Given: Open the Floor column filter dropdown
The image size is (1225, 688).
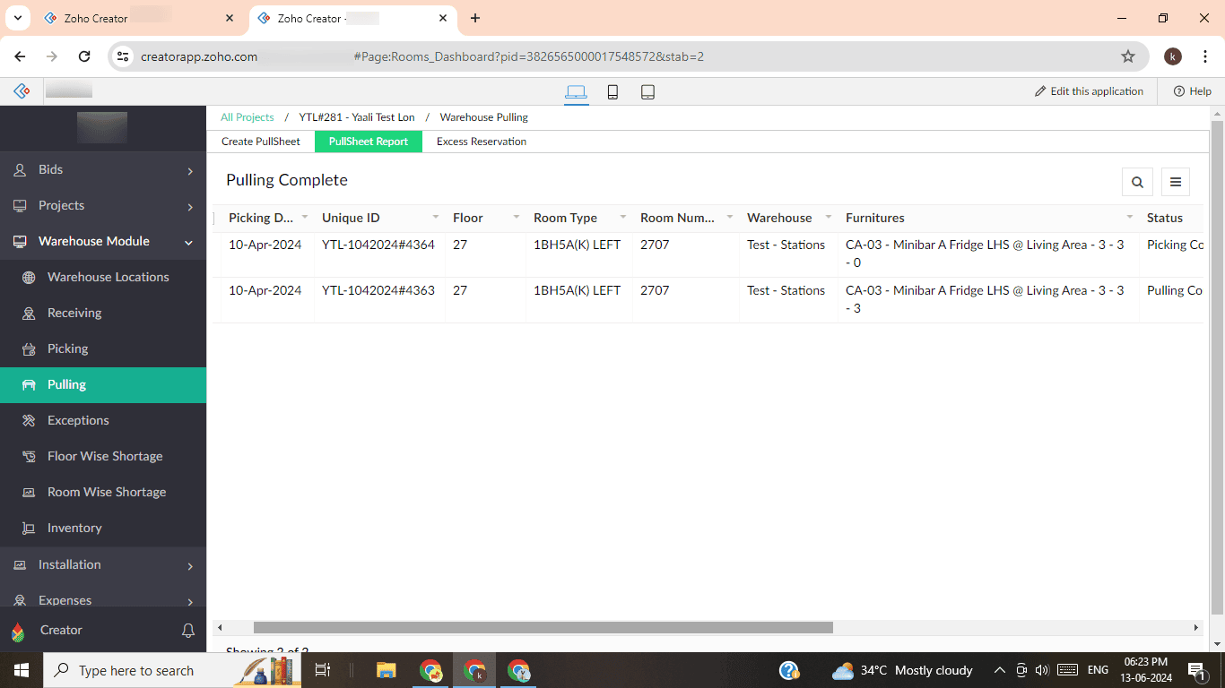Looking at the screenshot, I should [x=516, y=217].
